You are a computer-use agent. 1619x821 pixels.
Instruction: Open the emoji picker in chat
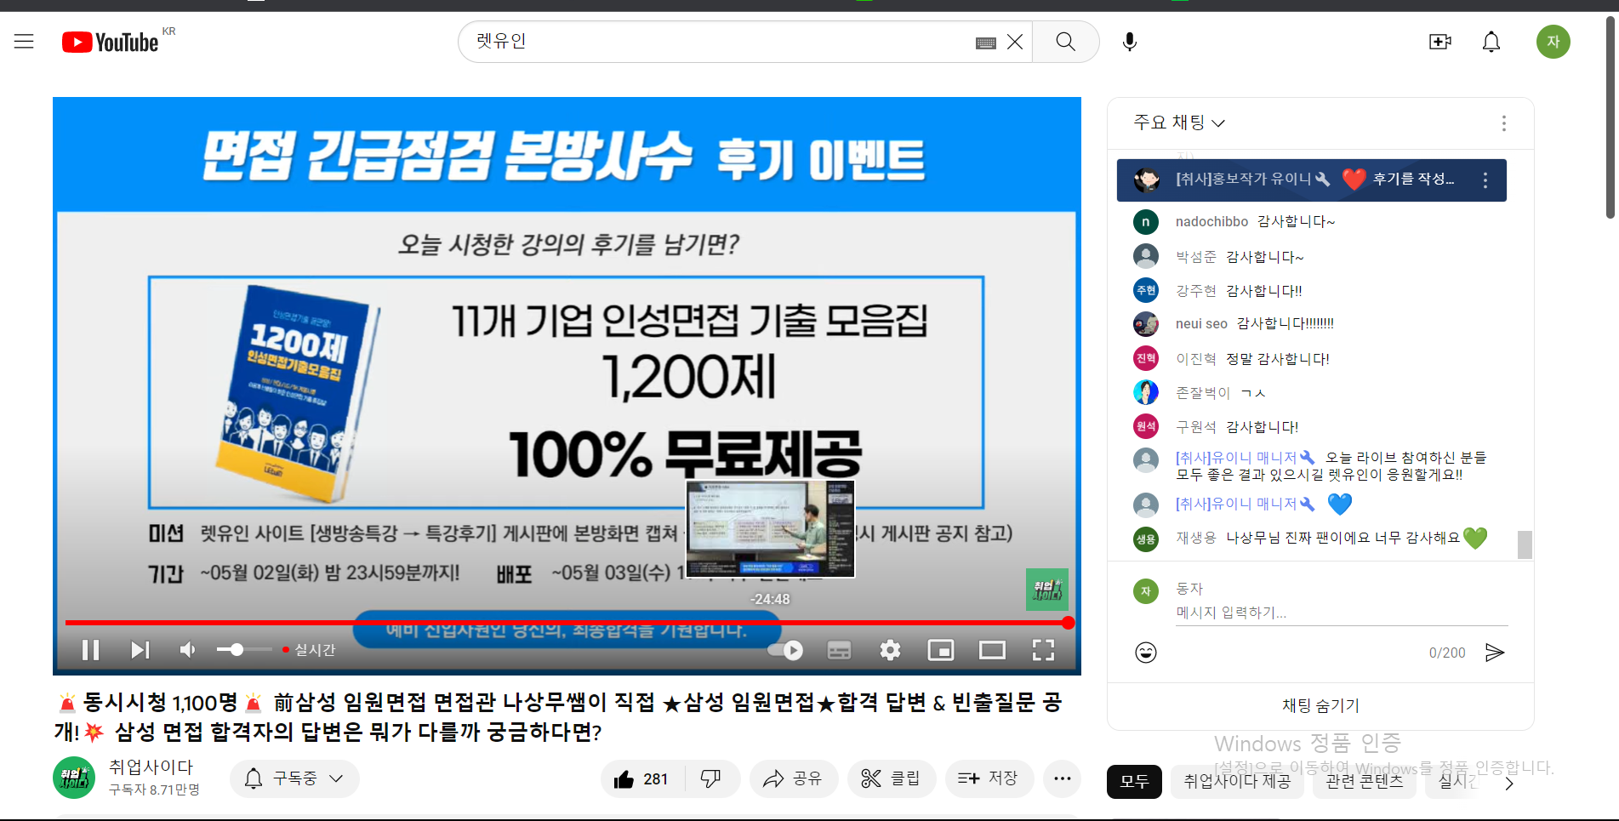click(x=1146, y=653)
